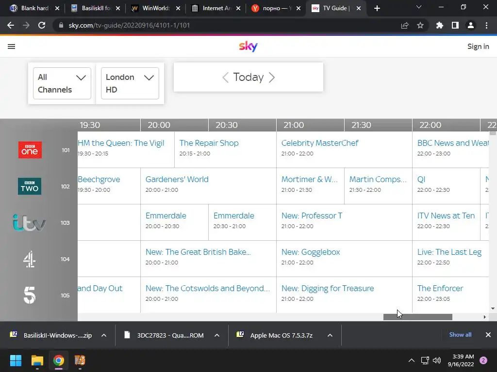Show hidden system tray icons

412,360
